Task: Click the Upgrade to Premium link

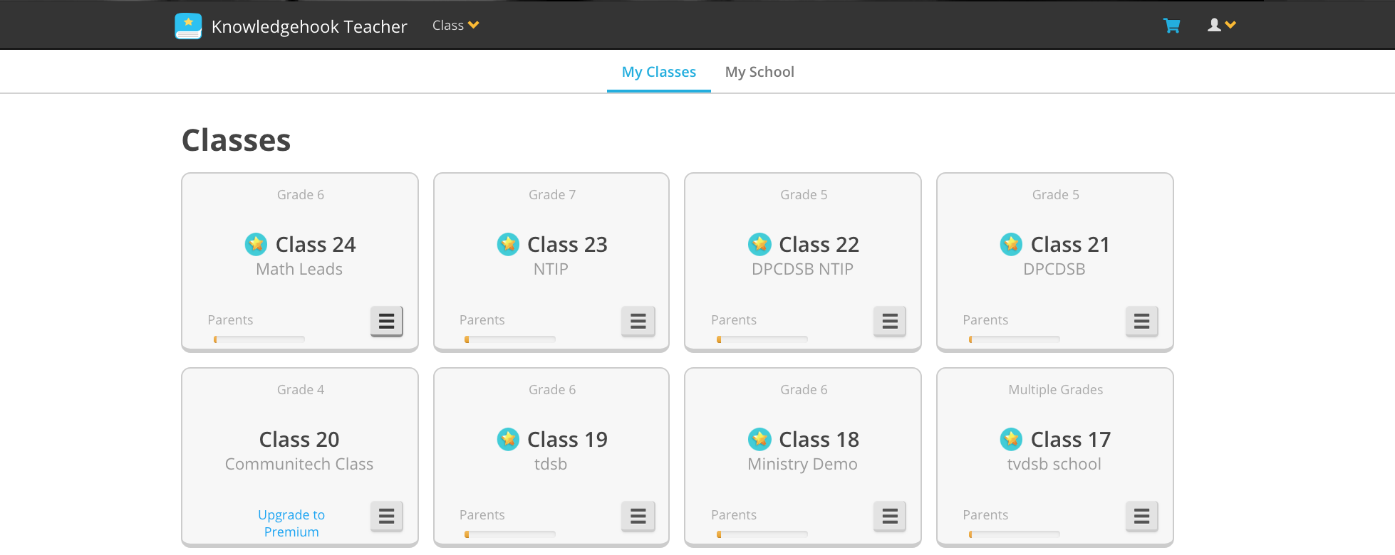Action: [x=291, y=523]
